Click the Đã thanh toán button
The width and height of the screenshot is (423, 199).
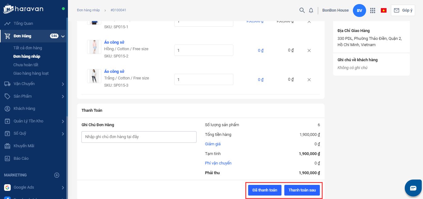264,190
